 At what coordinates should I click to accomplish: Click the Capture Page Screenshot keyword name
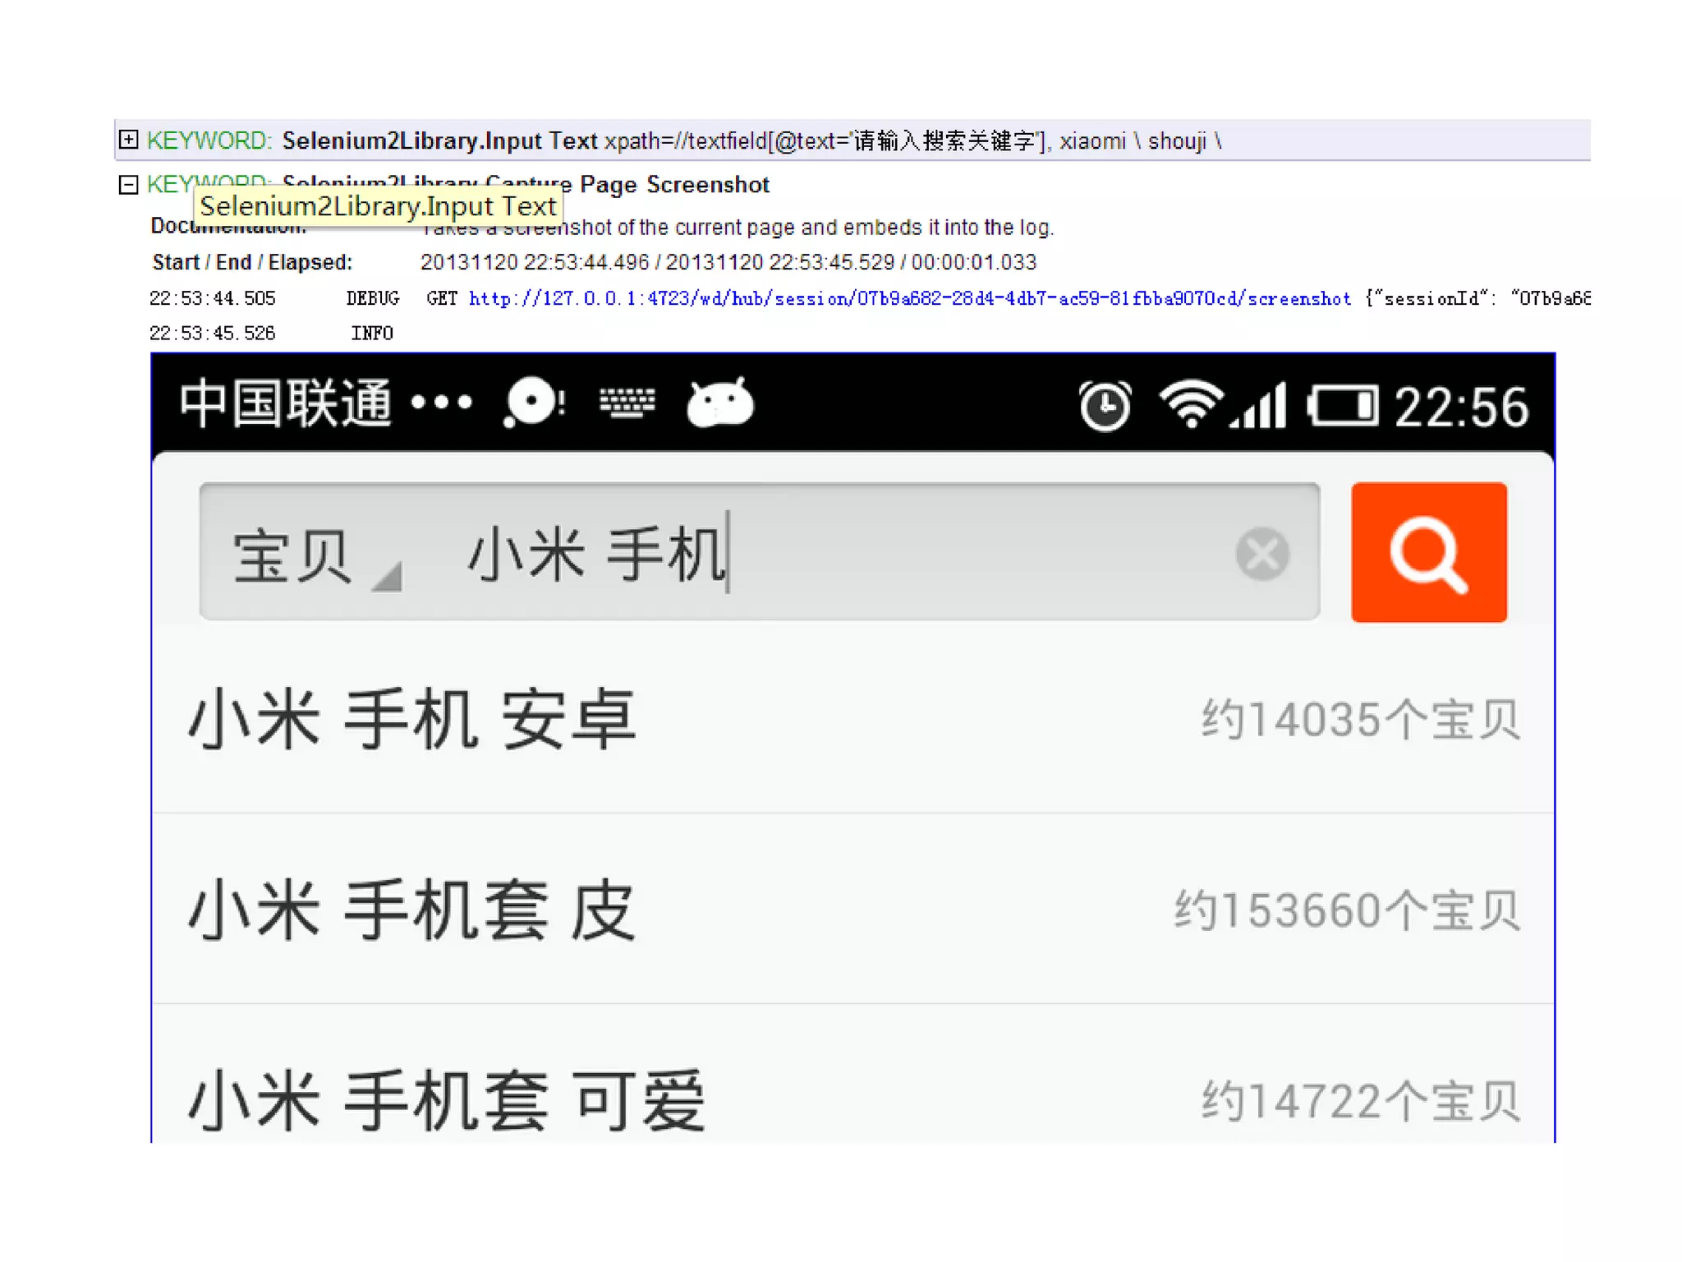[x=673, y=185]
